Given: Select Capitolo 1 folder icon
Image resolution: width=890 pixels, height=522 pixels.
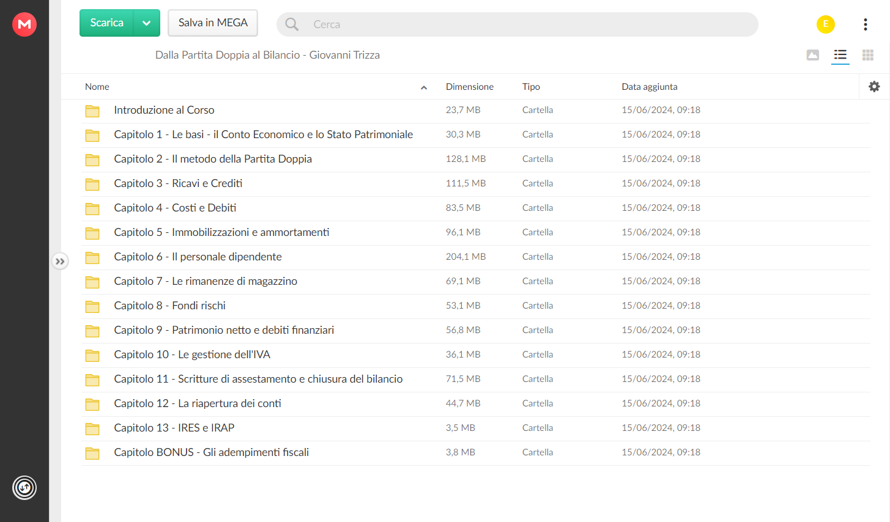Looking at the screenshot, I should tap(92, 135).
